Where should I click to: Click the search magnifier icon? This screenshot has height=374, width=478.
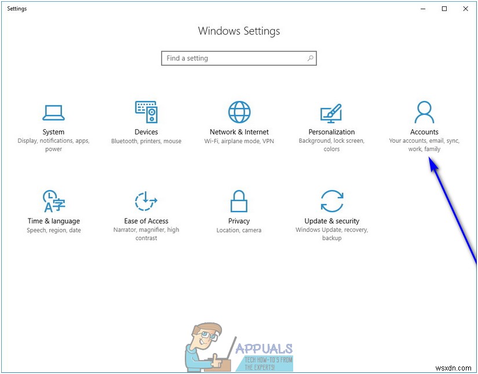(x=311, y=58)
